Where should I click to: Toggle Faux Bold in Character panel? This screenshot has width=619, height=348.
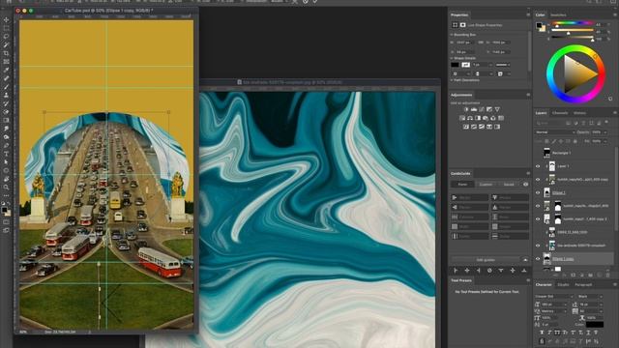[542, 333]
